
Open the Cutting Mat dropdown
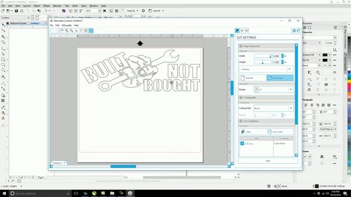(274, 108)
